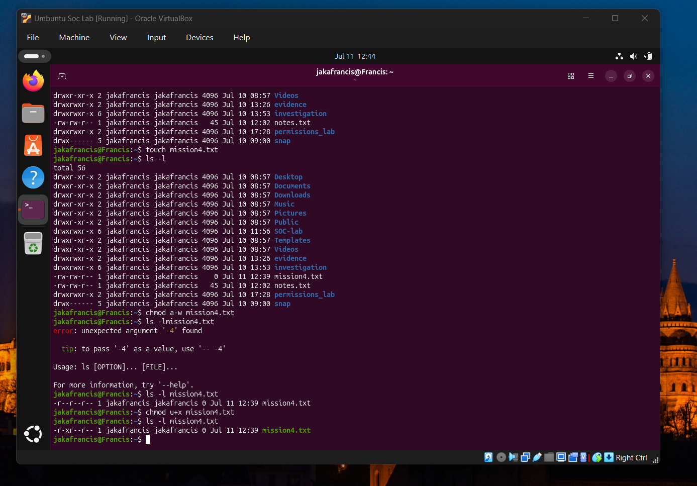Open a new terminal tab
This screenshot has height=486, width=697.
click(62, 76)
